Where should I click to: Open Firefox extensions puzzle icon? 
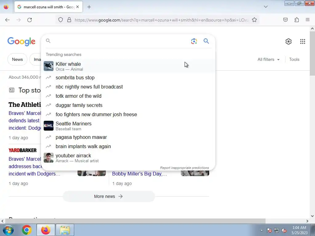pyautogui.click(x=297, y=20)
